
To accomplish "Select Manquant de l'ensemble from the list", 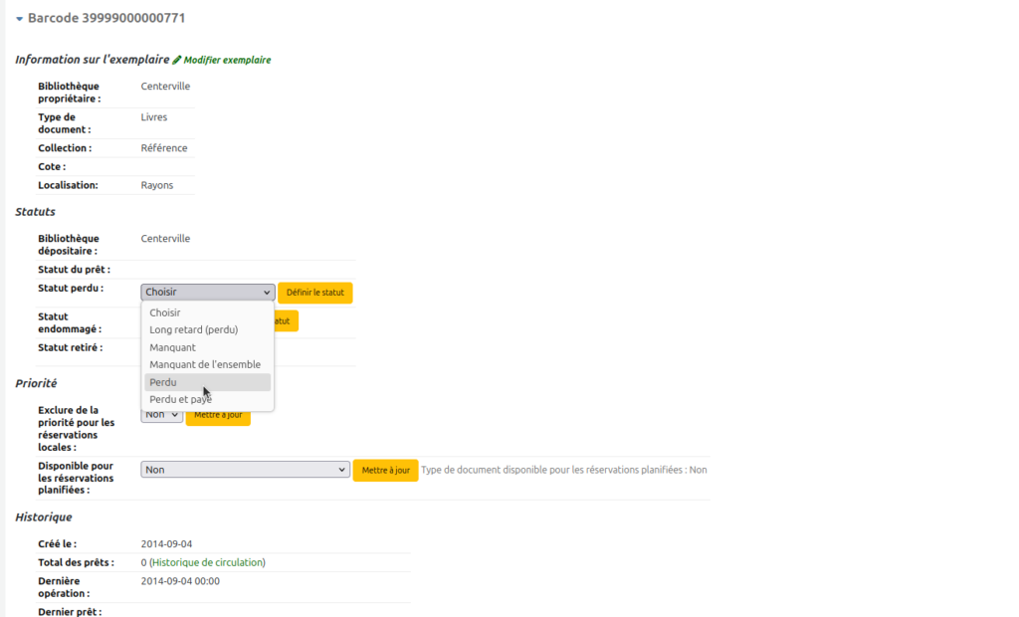I will click(x=205, y=364).
